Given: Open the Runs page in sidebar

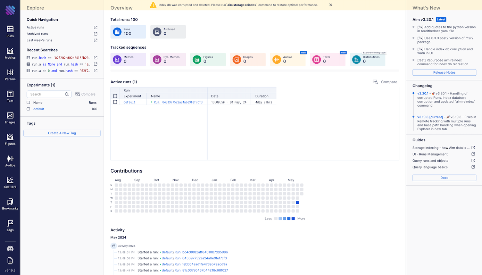Looking at the screenshot, I should pos(10,32).
